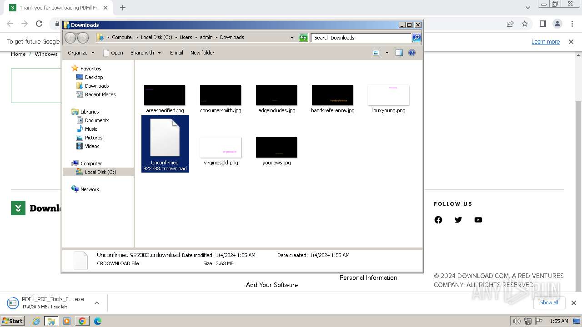Close Chrome downloads bar
The height and width of the screenshot is (327, 582).
click(573, 303)
